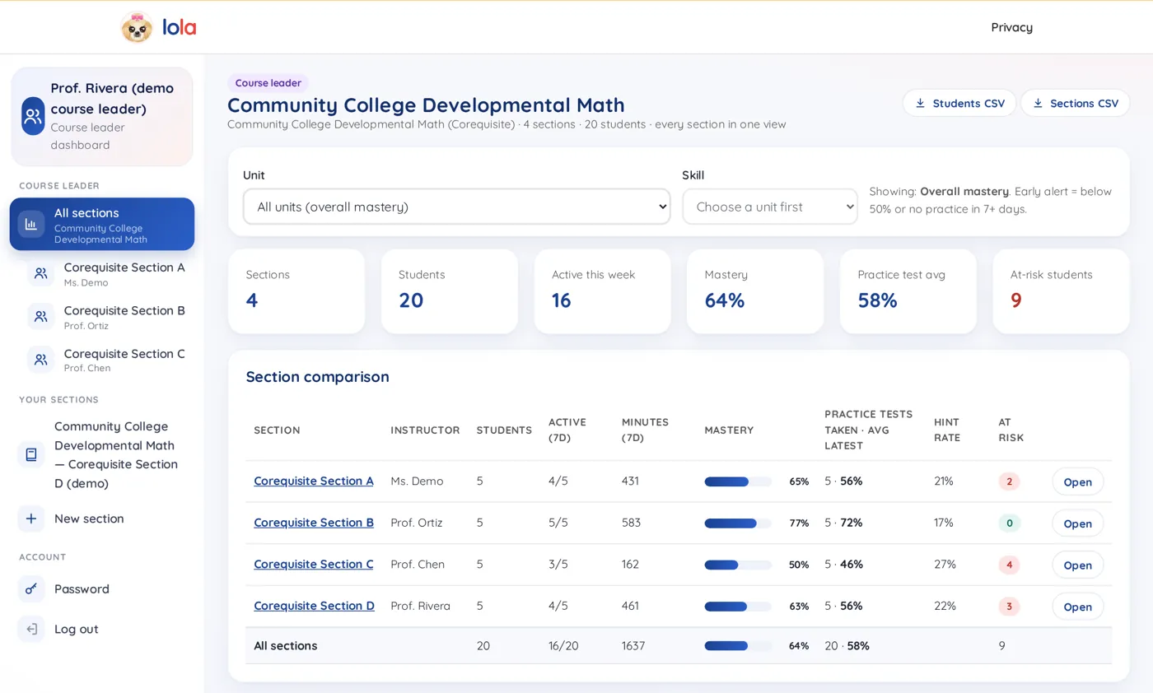Open the Unit dropdown showing All units
Viewport: 1153px width, 693px height.
click(456, 207)
